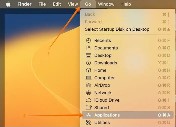Click the iCloud Drive cloud icon

coord(88,100)
